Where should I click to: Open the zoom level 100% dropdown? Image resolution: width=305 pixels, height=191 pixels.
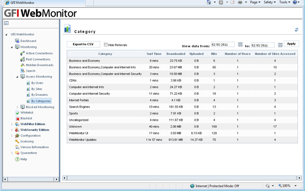[x=295, y=186]
